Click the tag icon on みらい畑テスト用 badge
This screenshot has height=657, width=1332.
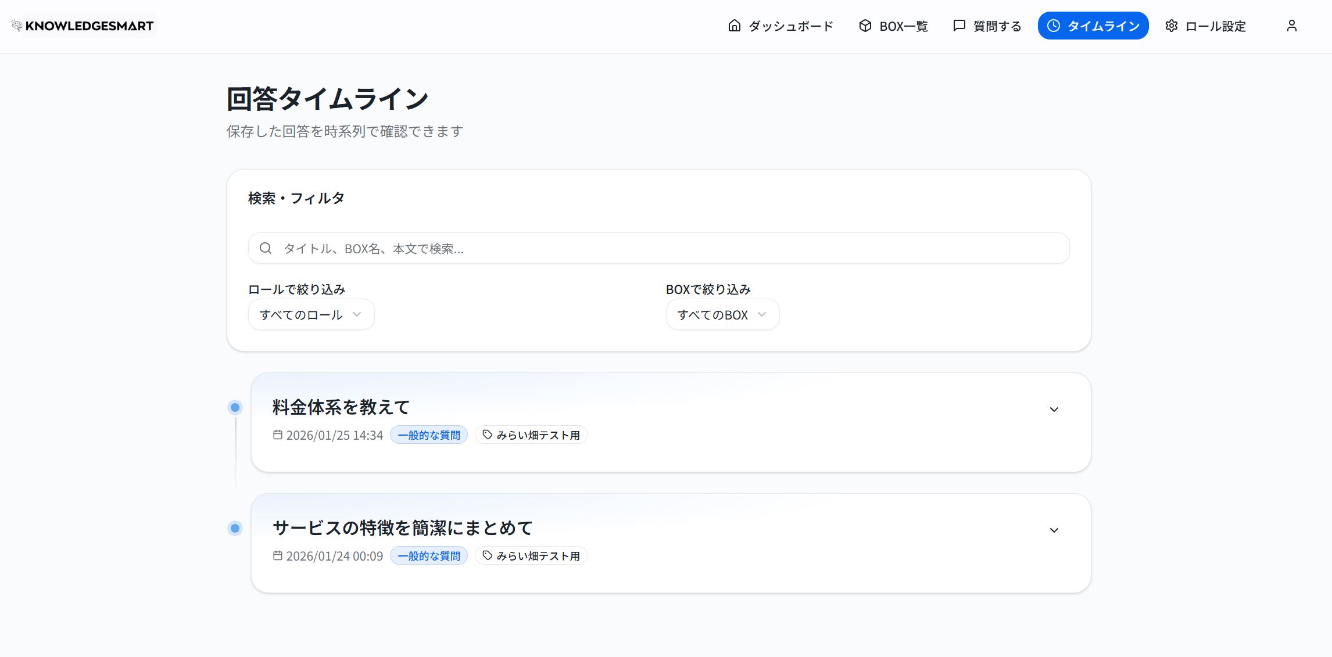487,435
